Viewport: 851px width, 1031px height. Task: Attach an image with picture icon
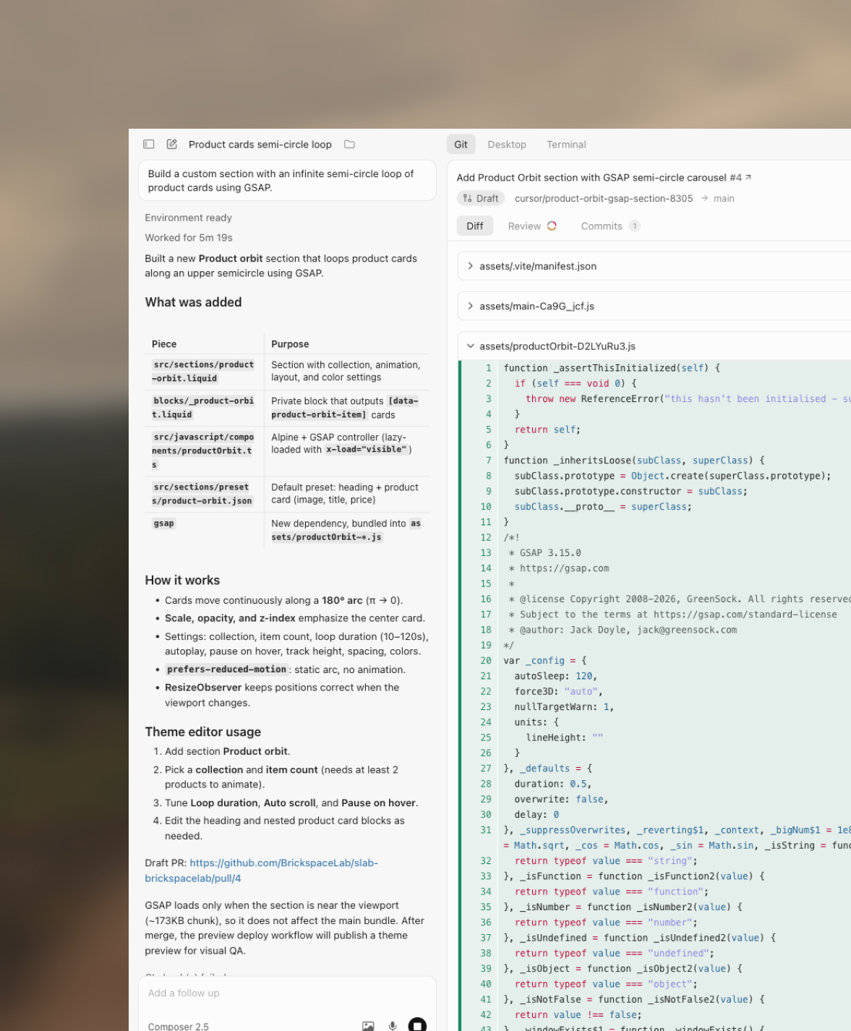pos(368,1026)
